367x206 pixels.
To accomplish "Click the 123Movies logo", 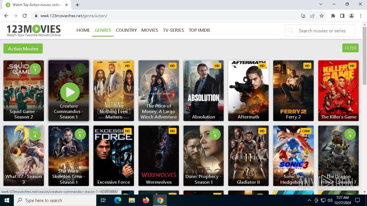I will (x=34, y=31).
